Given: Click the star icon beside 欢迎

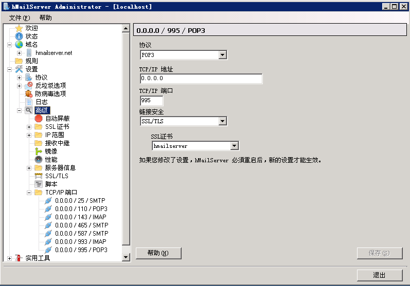Looking at the screenshot, I should click(x=19, y=28).
